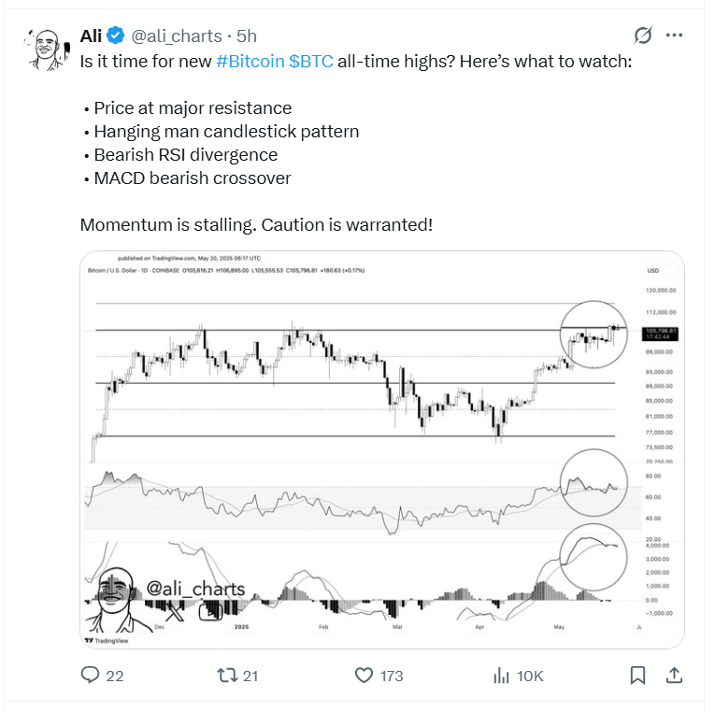Open the $BTC cashtag link
Viewport: 715px width, 712px height.
[x=310, y=60]
